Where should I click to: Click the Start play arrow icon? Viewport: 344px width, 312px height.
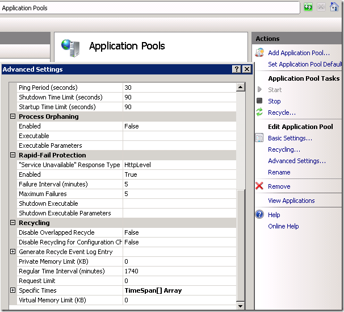(x=259, y=89)
